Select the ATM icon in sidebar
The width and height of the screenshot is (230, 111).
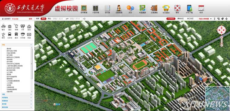[23, 27]
